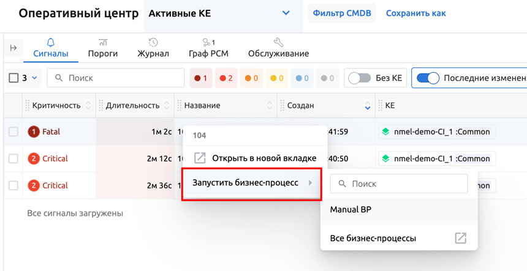Open the selection count dropdown chevron
The image size is (527, 271).
pyautogui.click(x=35, y=78)
